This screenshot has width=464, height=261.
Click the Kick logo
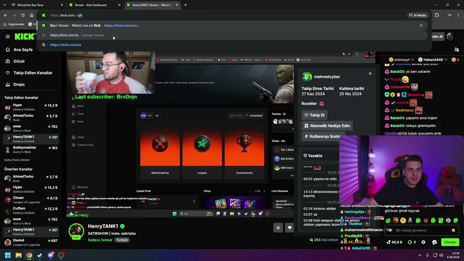(25, 37)
